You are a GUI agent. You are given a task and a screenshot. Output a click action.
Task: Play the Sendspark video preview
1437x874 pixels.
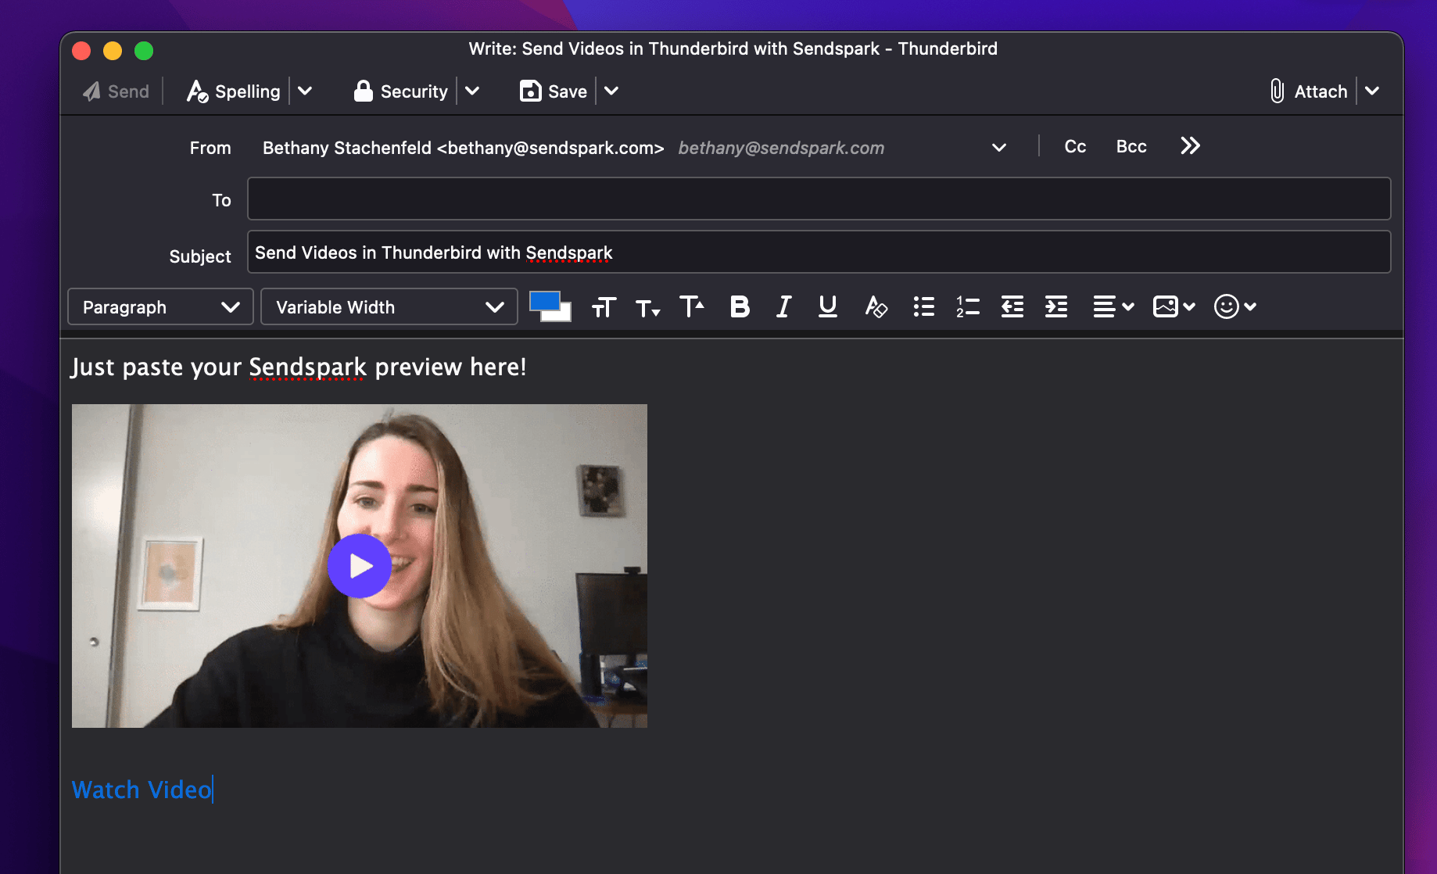click(x=360, y=566)
